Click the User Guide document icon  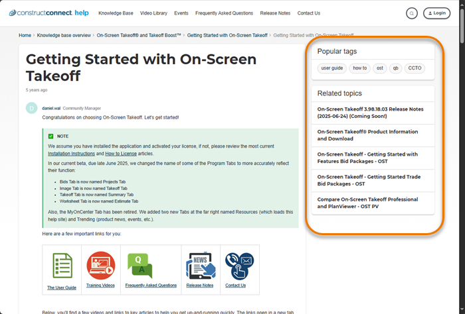62,266
